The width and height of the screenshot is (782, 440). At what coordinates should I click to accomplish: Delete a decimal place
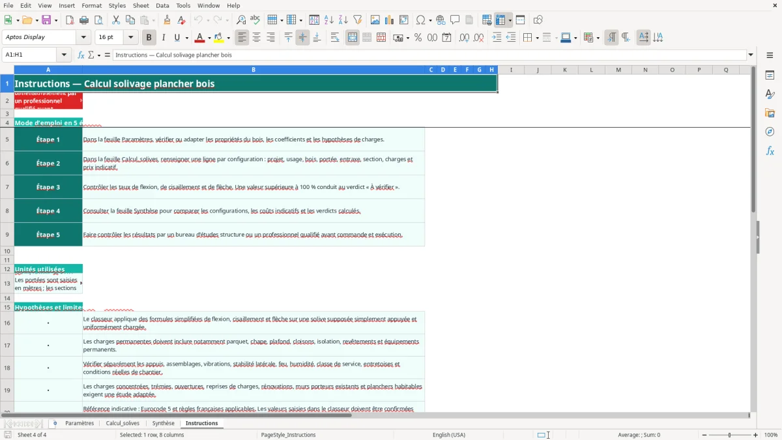(x=479, y=38)
